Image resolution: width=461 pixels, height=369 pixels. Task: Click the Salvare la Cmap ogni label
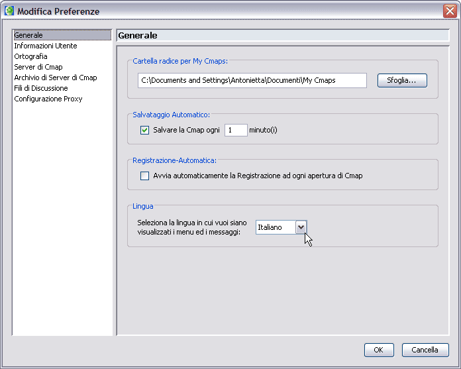click(186, 130)
